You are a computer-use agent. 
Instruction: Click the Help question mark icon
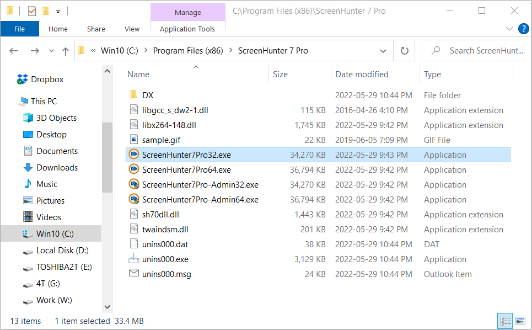[523, 29]
